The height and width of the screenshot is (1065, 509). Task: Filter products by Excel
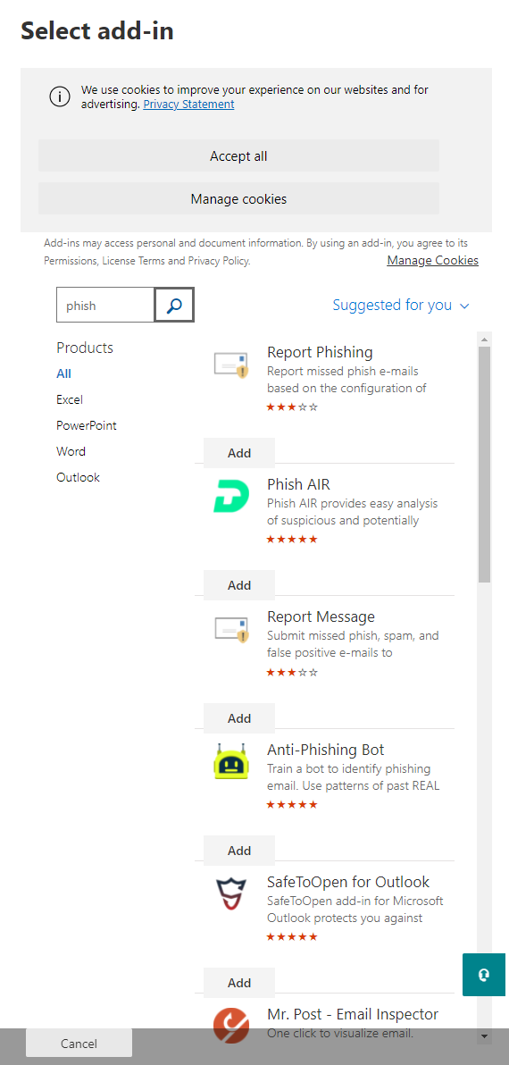(x=70, y=399)
